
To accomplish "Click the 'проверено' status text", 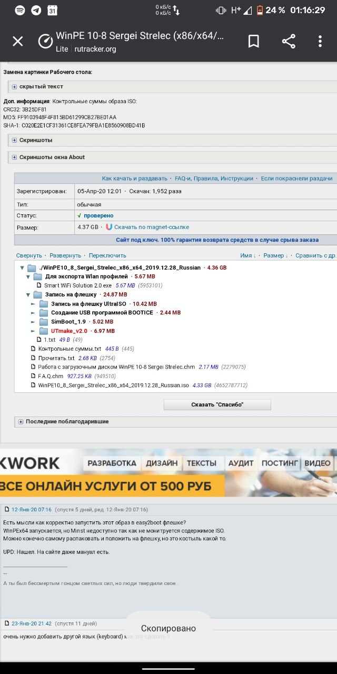I will (x=98, y=215).
